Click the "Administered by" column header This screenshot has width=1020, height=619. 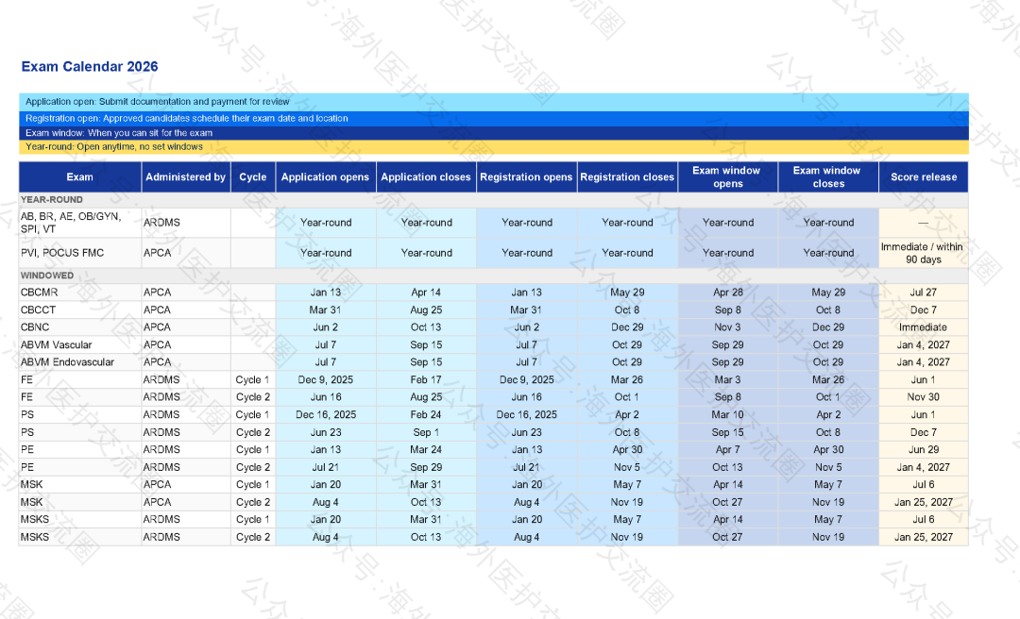point(185,176)
